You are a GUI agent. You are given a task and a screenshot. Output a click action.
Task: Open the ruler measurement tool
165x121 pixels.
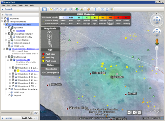point(95,9)
